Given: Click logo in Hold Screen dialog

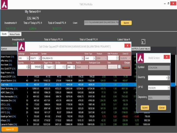Looking at the screenshot, I should tap(140, 58).
